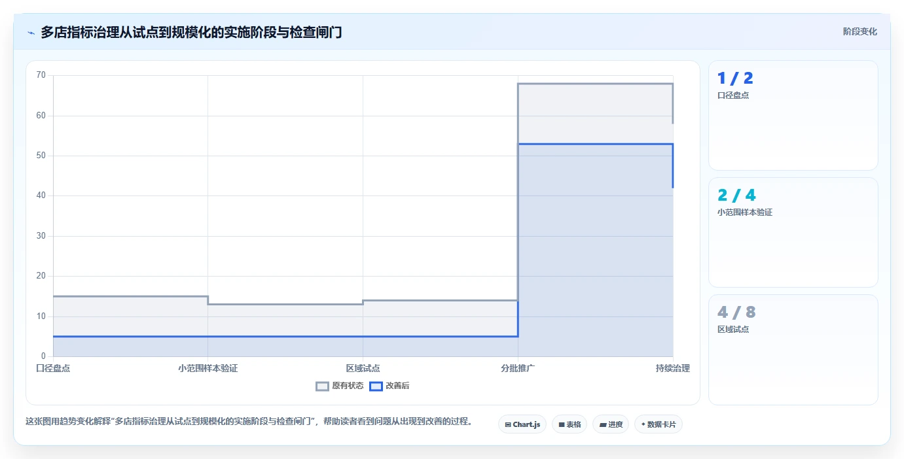
Task: Click x-axis label 持续治理
Action: (673, 368)
